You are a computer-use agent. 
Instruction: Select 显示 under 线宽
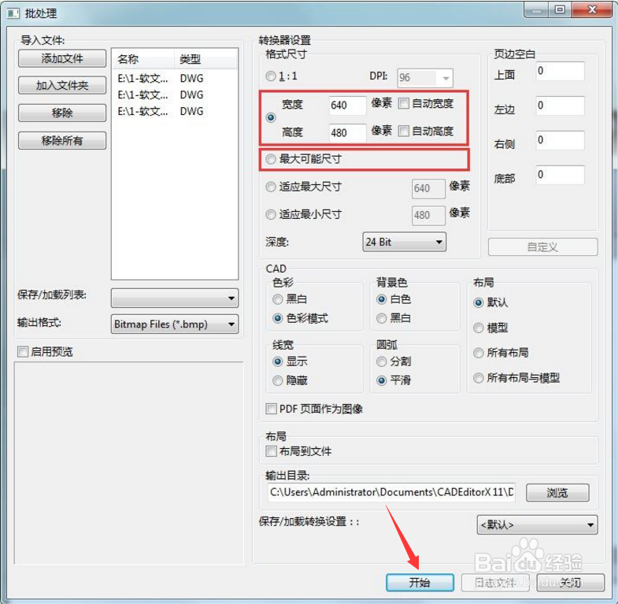(x=277, y=361)
